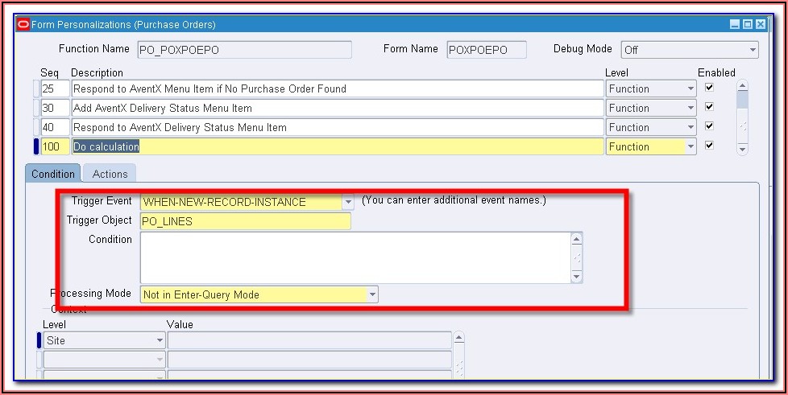Select the Condition tab
Image resolution: width=788 pixels, height=395 pixels.
pyautogui.click(x=53, y=174)
